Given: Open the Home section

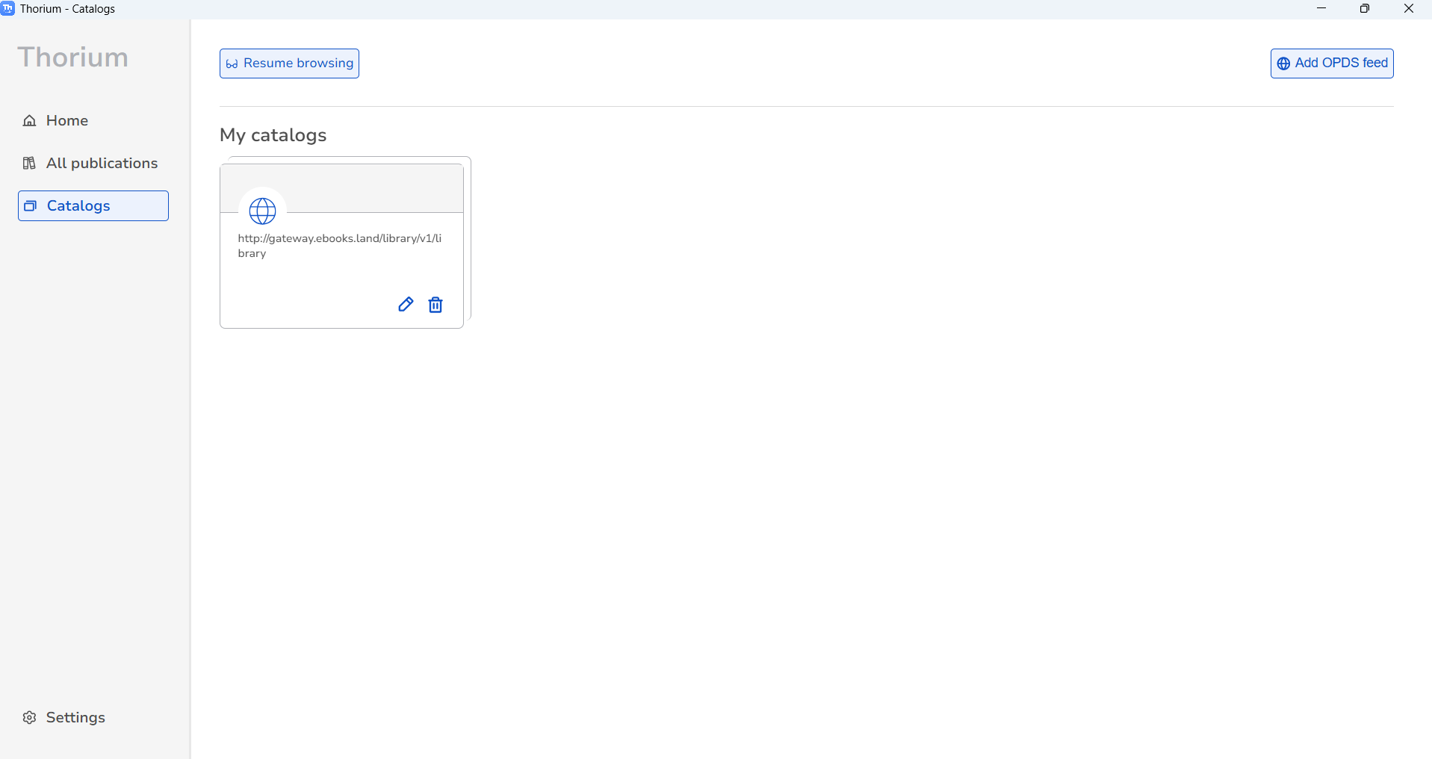Looking at the screenshot, I should 56,121.
